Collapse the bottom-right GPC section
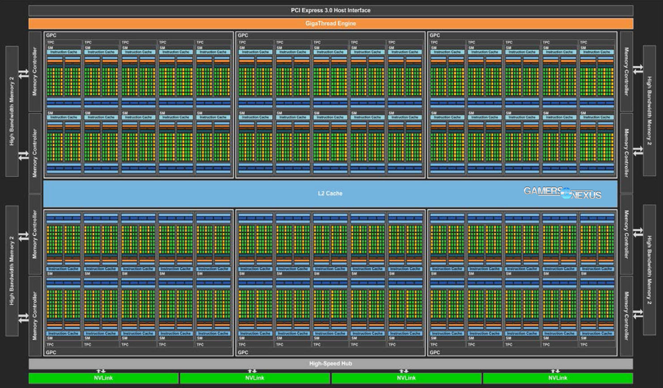The width and height of the screenshot is (663, 388). (x=434, y=352)
